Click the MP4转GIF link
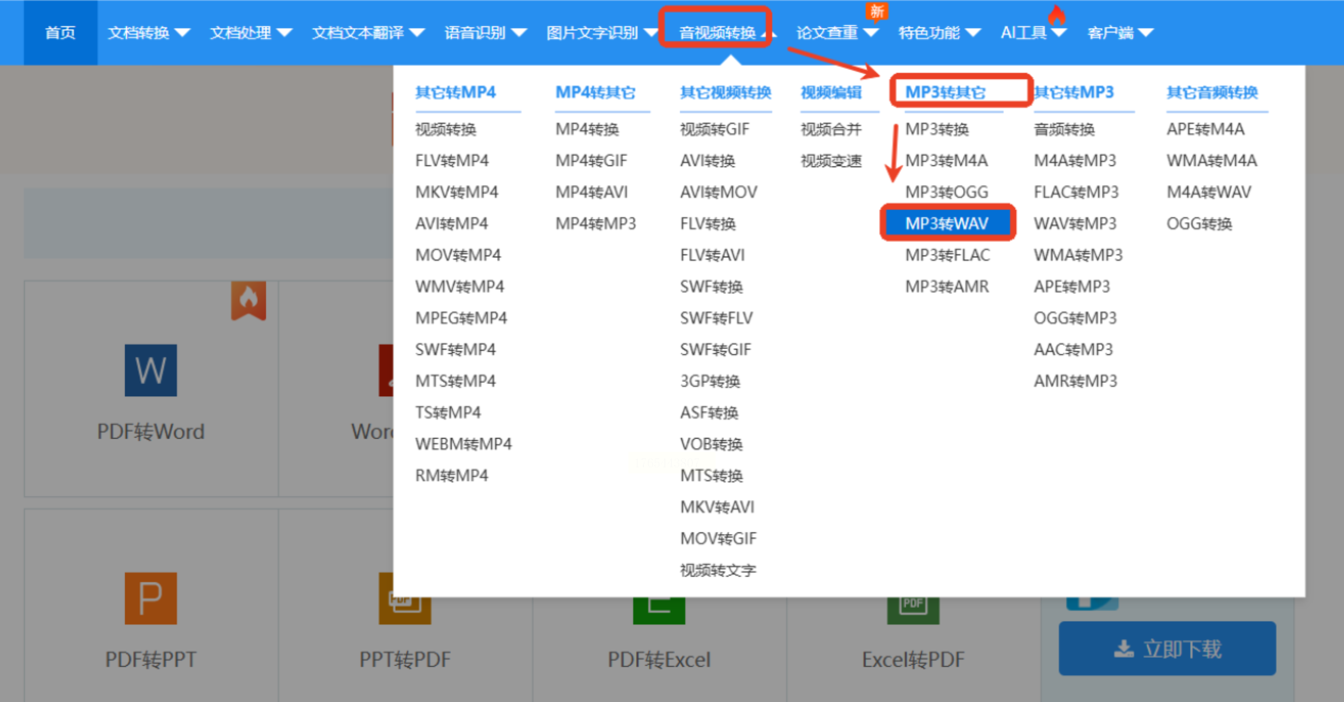This screenshot has width=1344, height=702. pyautogui.click(x=591, y=160)
